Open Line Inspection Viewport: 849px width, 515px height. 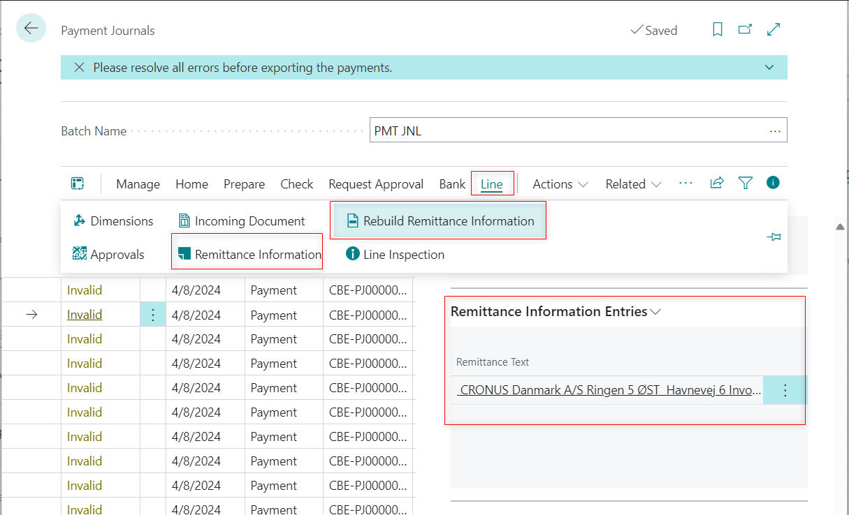[402, 254]
